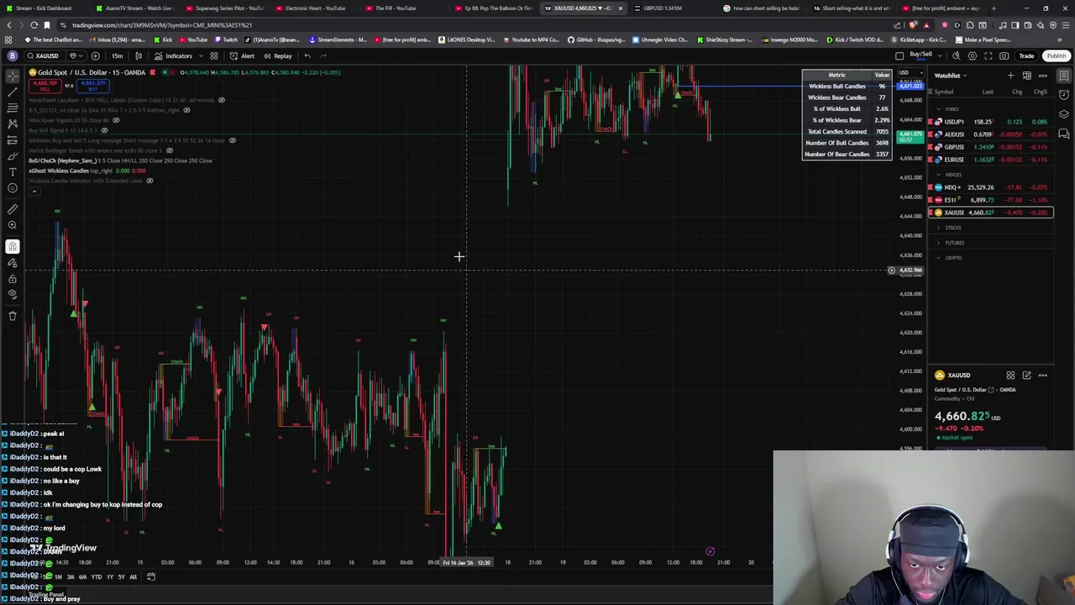
Task: Take a chart snapshot camera icon
Action: click(x=1004, y=55)
